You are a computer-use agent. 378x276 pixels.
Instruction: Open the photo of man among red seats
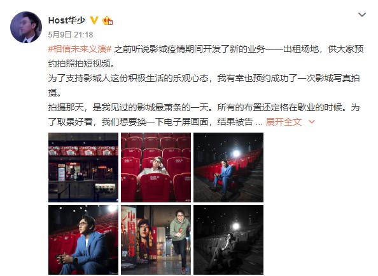pyautogui.click(x=156, y=168)
